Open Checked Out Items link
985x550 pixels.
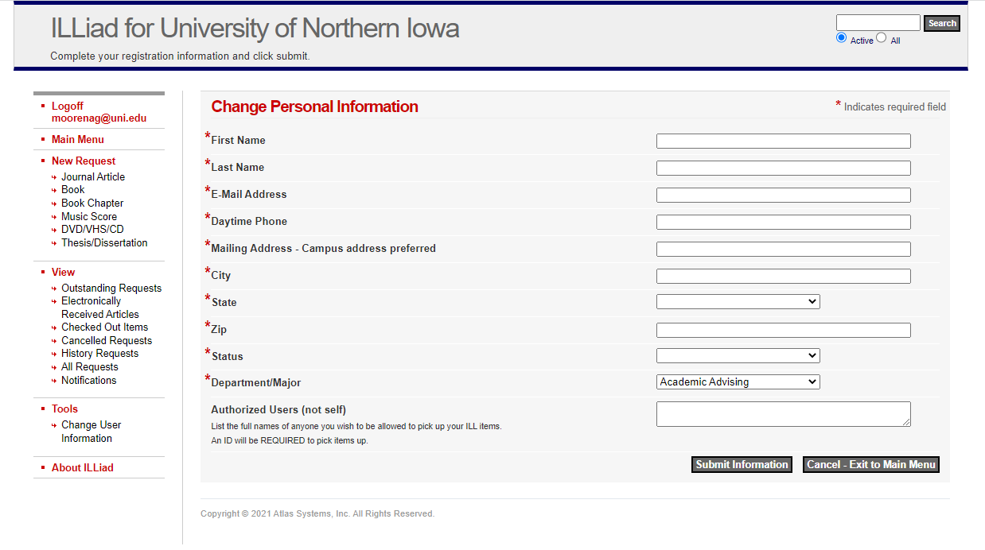tap(104, 327)
